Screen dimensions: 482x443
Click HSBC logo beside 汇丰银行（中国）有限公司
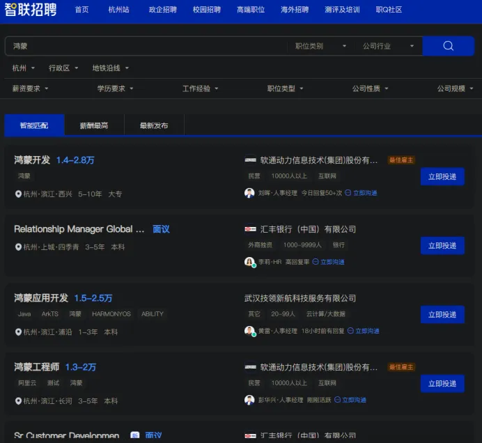[x=250, y=229]
